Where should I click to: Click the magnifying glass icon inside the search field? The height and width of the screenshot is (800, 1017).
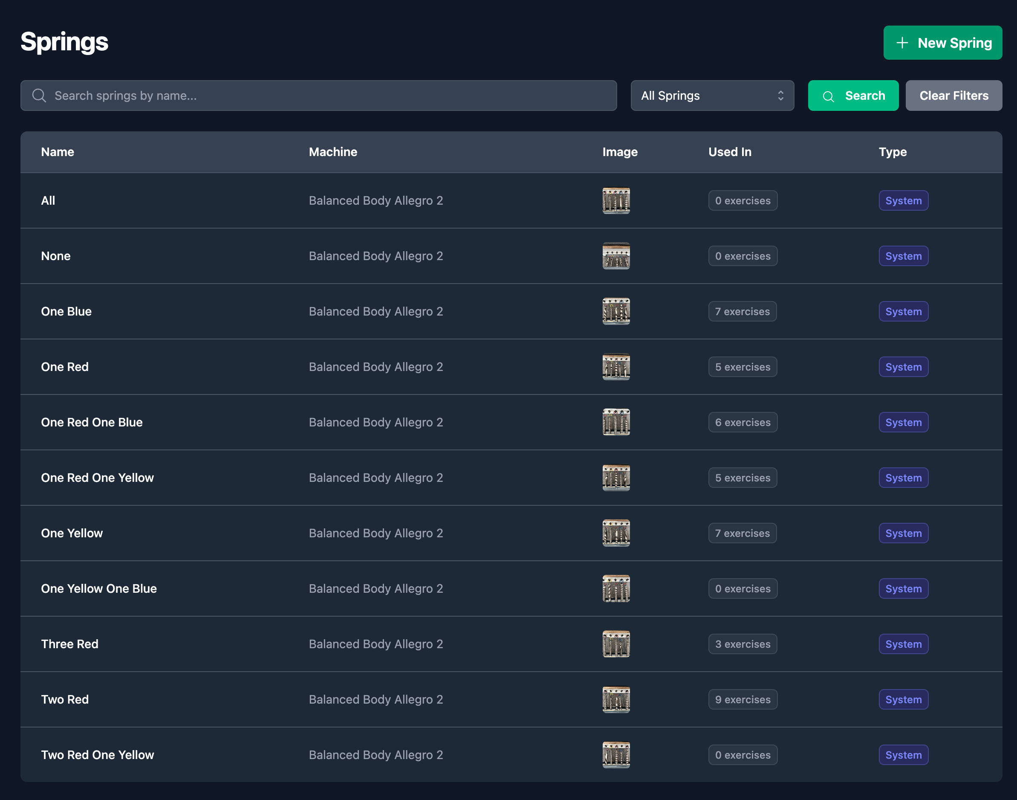pyautogui.click(x=39, y=96)
